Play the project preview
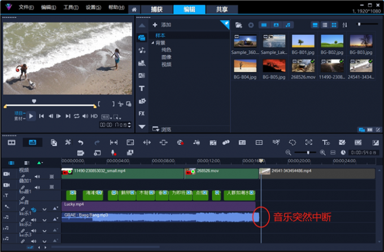Screen dimensions: 384x252 coord(31,116)
